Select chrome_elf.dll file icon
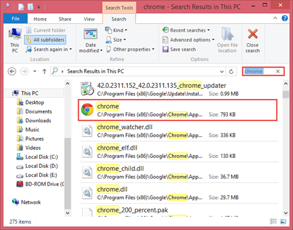The height and width of the screenshot is (230, 293). tap(87, 152)
